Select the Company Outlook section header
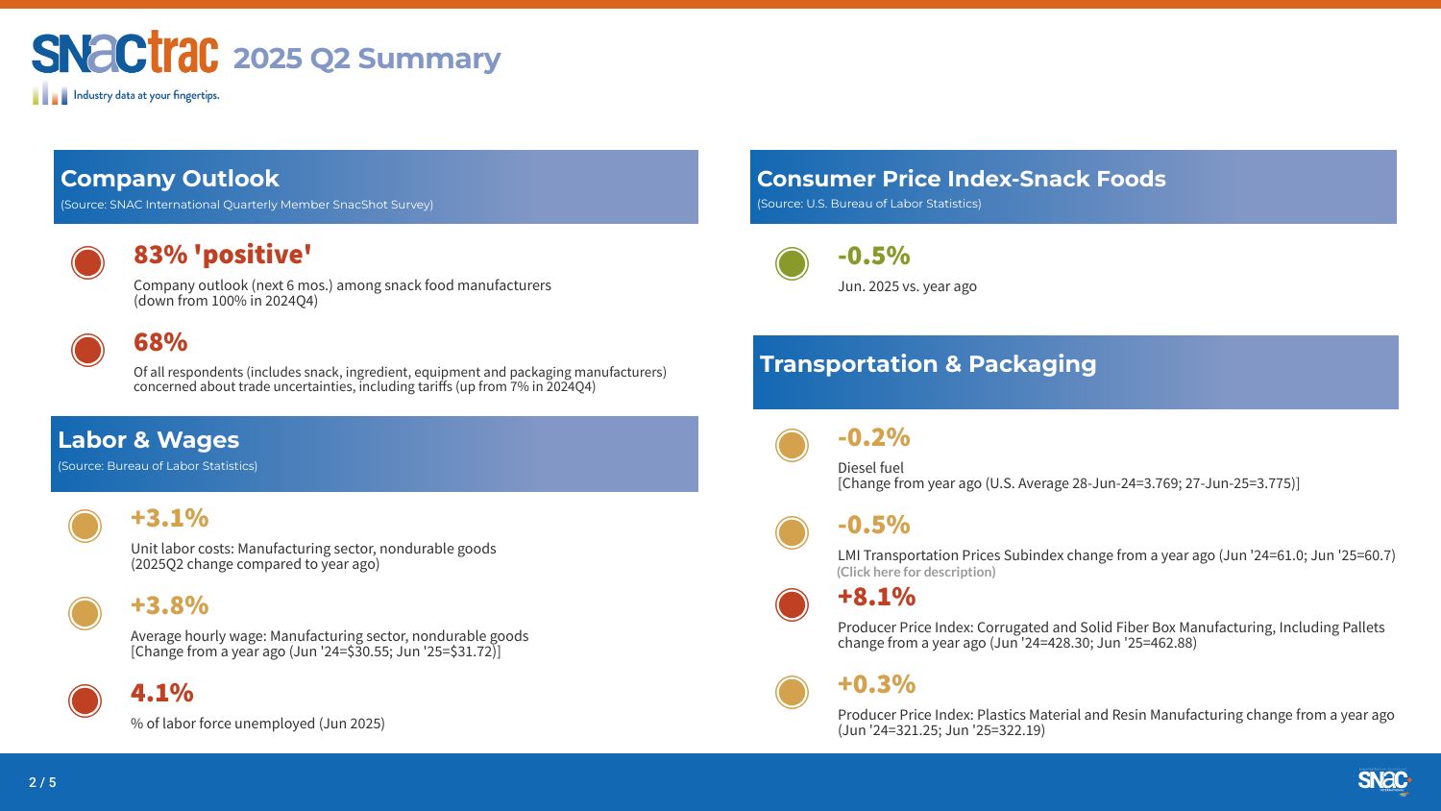 point(376,186)
